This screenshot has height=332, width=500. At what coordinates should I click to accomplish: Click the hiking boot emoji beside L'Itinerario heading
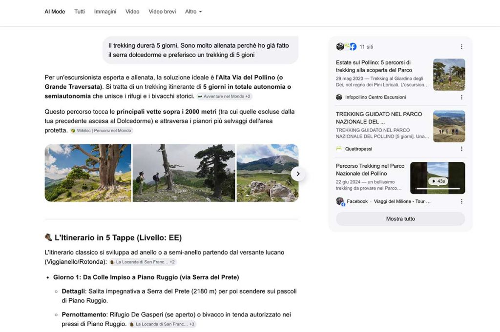point(48,237)
